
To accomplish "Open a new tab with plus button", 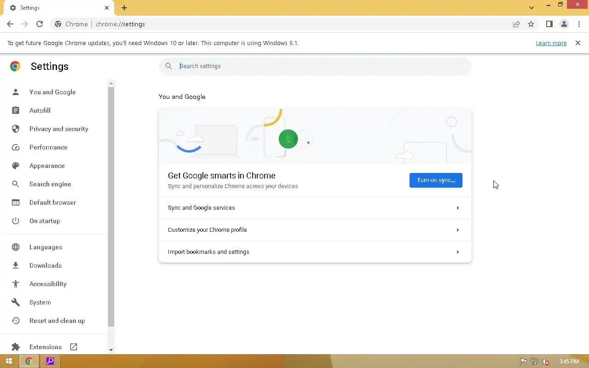I will click(124, 8).
